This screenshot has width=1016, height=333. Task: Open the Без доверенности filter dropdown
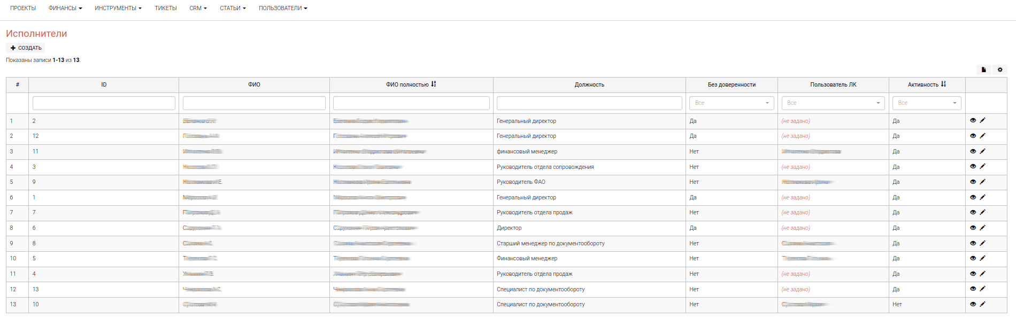(731, 103)
